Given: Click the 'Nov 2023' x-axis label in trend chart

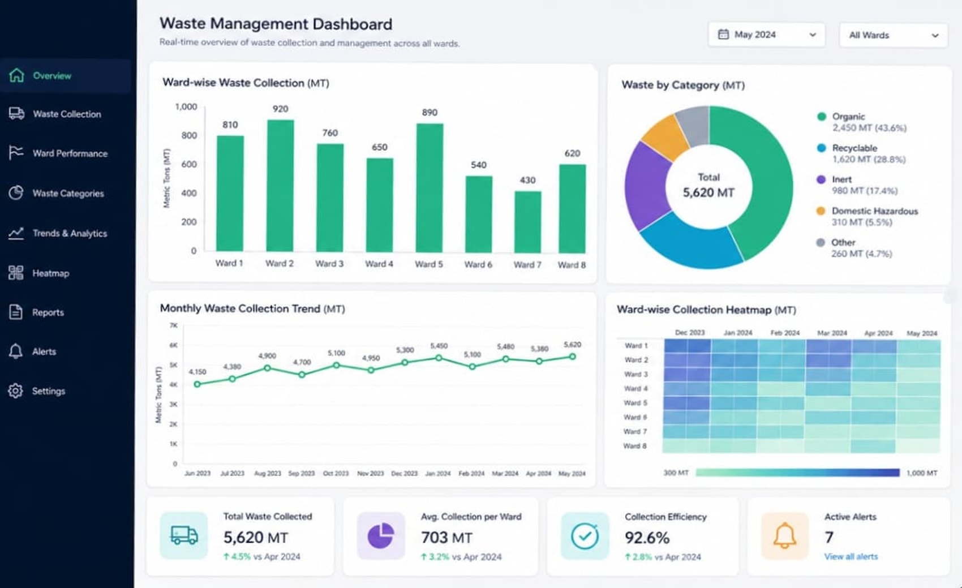Looking at the screenshot, I should (370, 473).
